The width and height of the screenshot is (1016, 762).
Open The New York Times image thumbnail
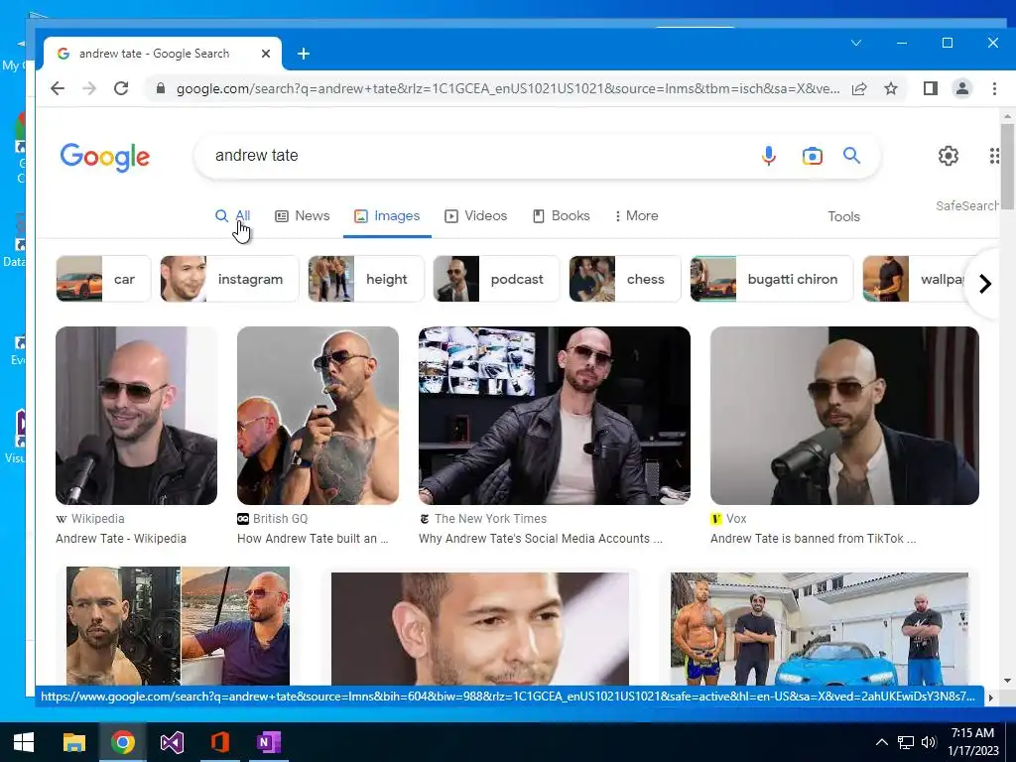554,416
